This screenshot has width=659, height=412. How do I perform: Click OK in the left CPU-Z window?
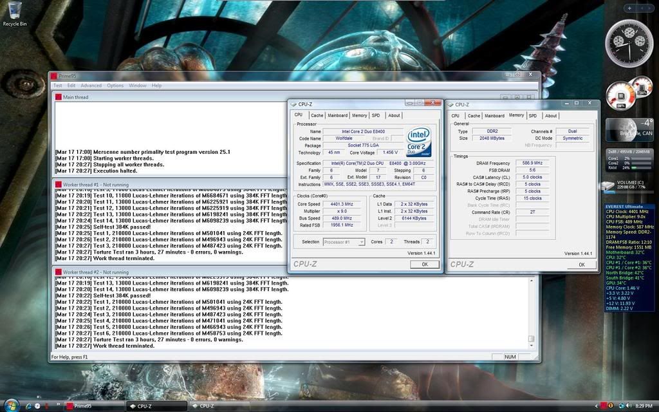pos(425,265)
